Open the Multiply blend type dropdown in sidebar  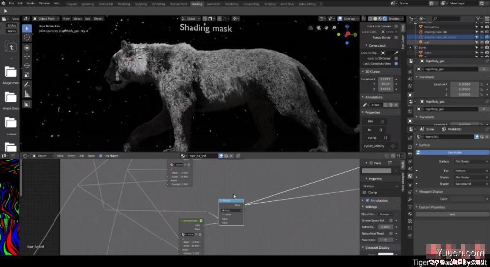pyautogui.click(x=381, y=186)
